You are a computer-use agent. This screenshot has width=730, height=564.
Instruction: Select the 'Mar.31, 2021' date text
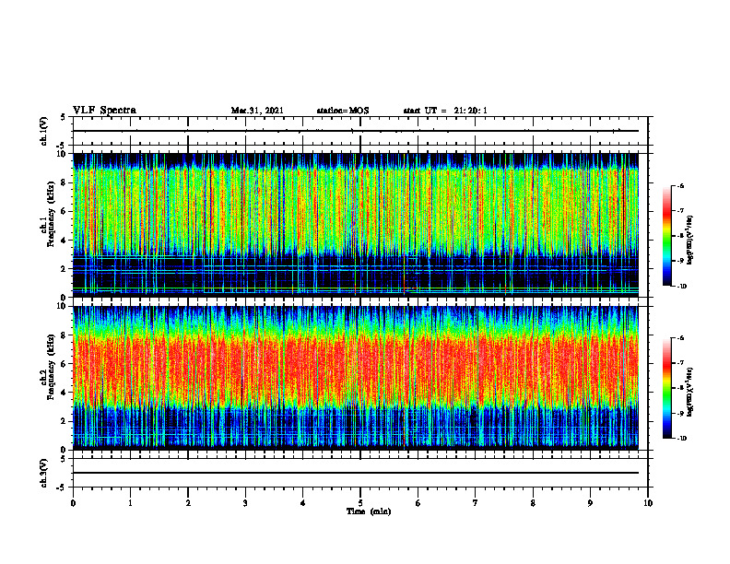[257, 111]
